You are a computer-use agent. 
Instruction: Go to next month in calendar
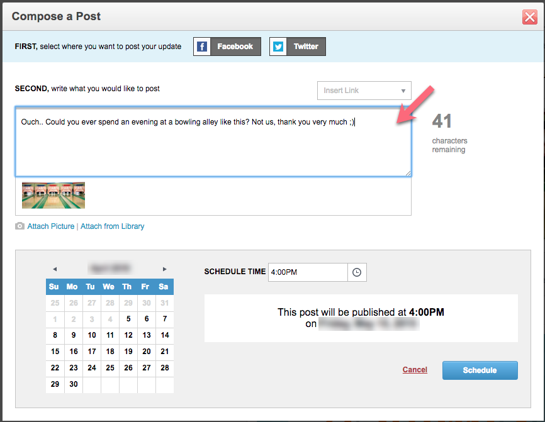[x=165, y=269]
